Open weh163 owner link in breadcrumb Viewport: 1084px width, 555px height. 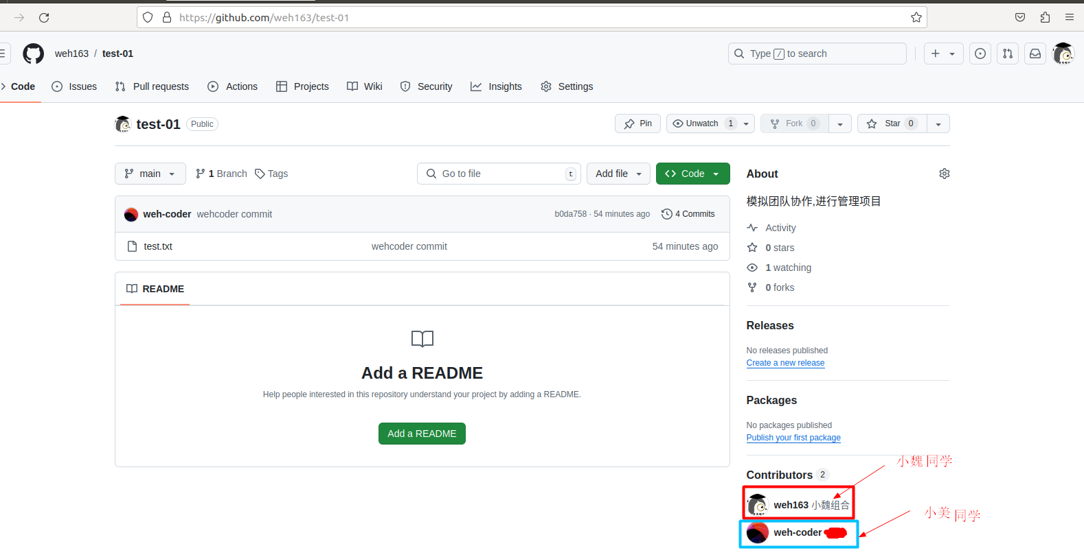click(71, 54)
